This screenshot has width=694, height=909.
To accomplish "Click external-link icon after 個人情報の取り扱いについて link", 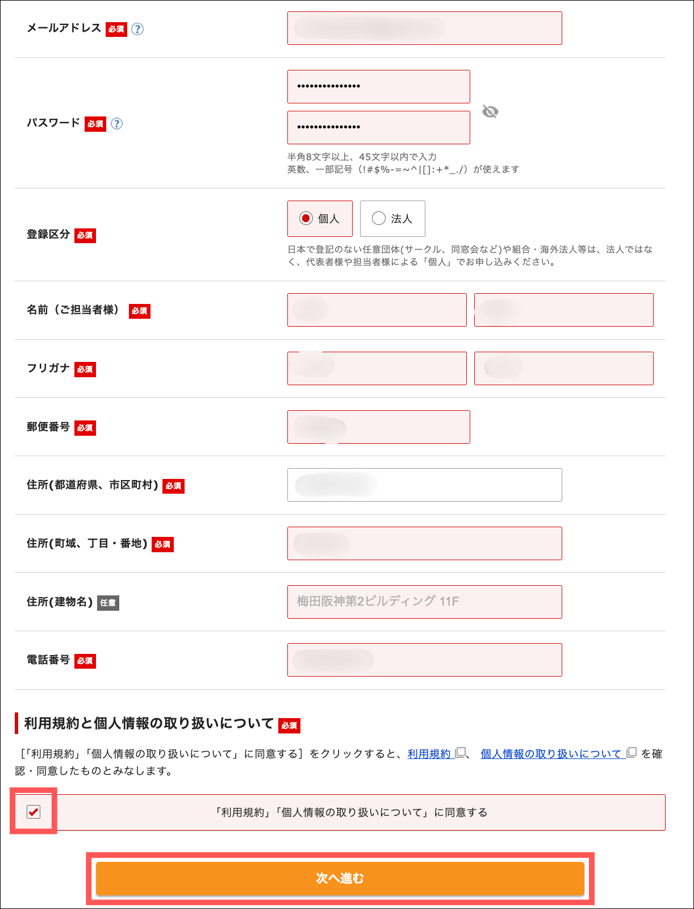I will click(631, 753).
